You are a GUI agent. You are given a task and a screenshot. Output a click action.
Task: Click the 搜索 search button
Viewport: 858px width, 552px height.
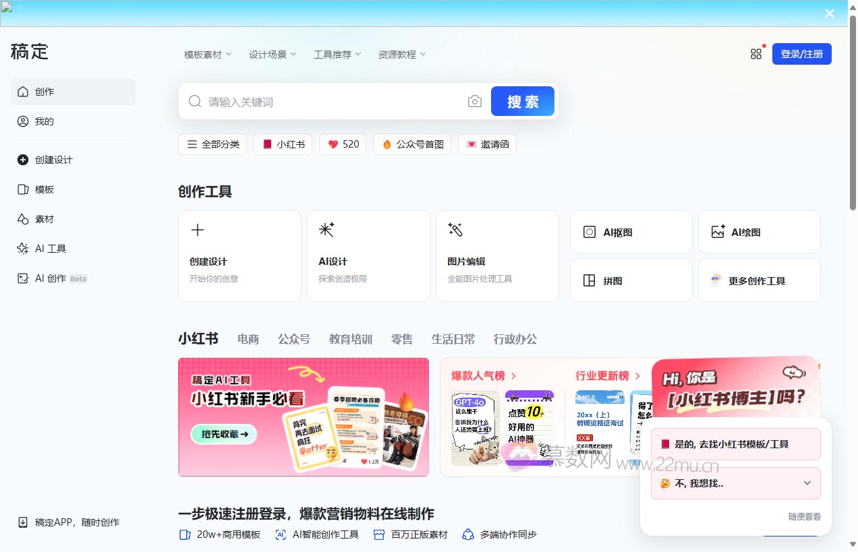click(522, 100)
